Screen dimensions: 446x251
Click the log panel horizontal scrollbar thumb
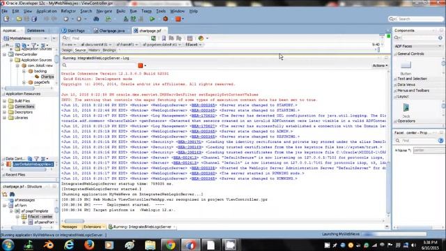coord(75,221)
